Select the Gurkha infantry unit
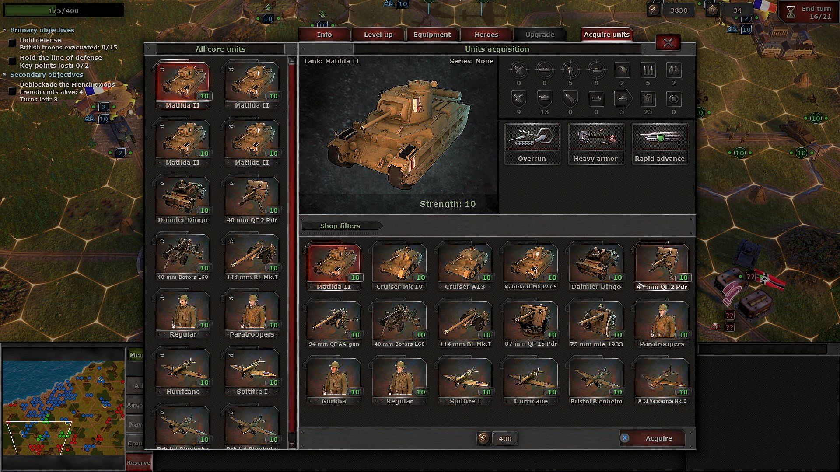 (x=333, y=378)
